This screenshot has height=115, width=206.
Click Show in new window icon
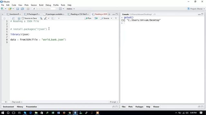[13, 18]
